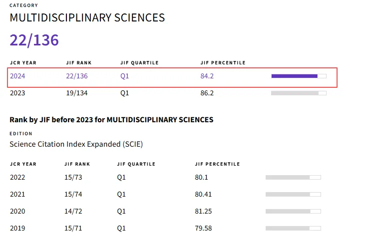This screenshot has height=244, width=373.
Task: Click the Rank by JIF before 2023 heading
Action: (x=111, y=120)
